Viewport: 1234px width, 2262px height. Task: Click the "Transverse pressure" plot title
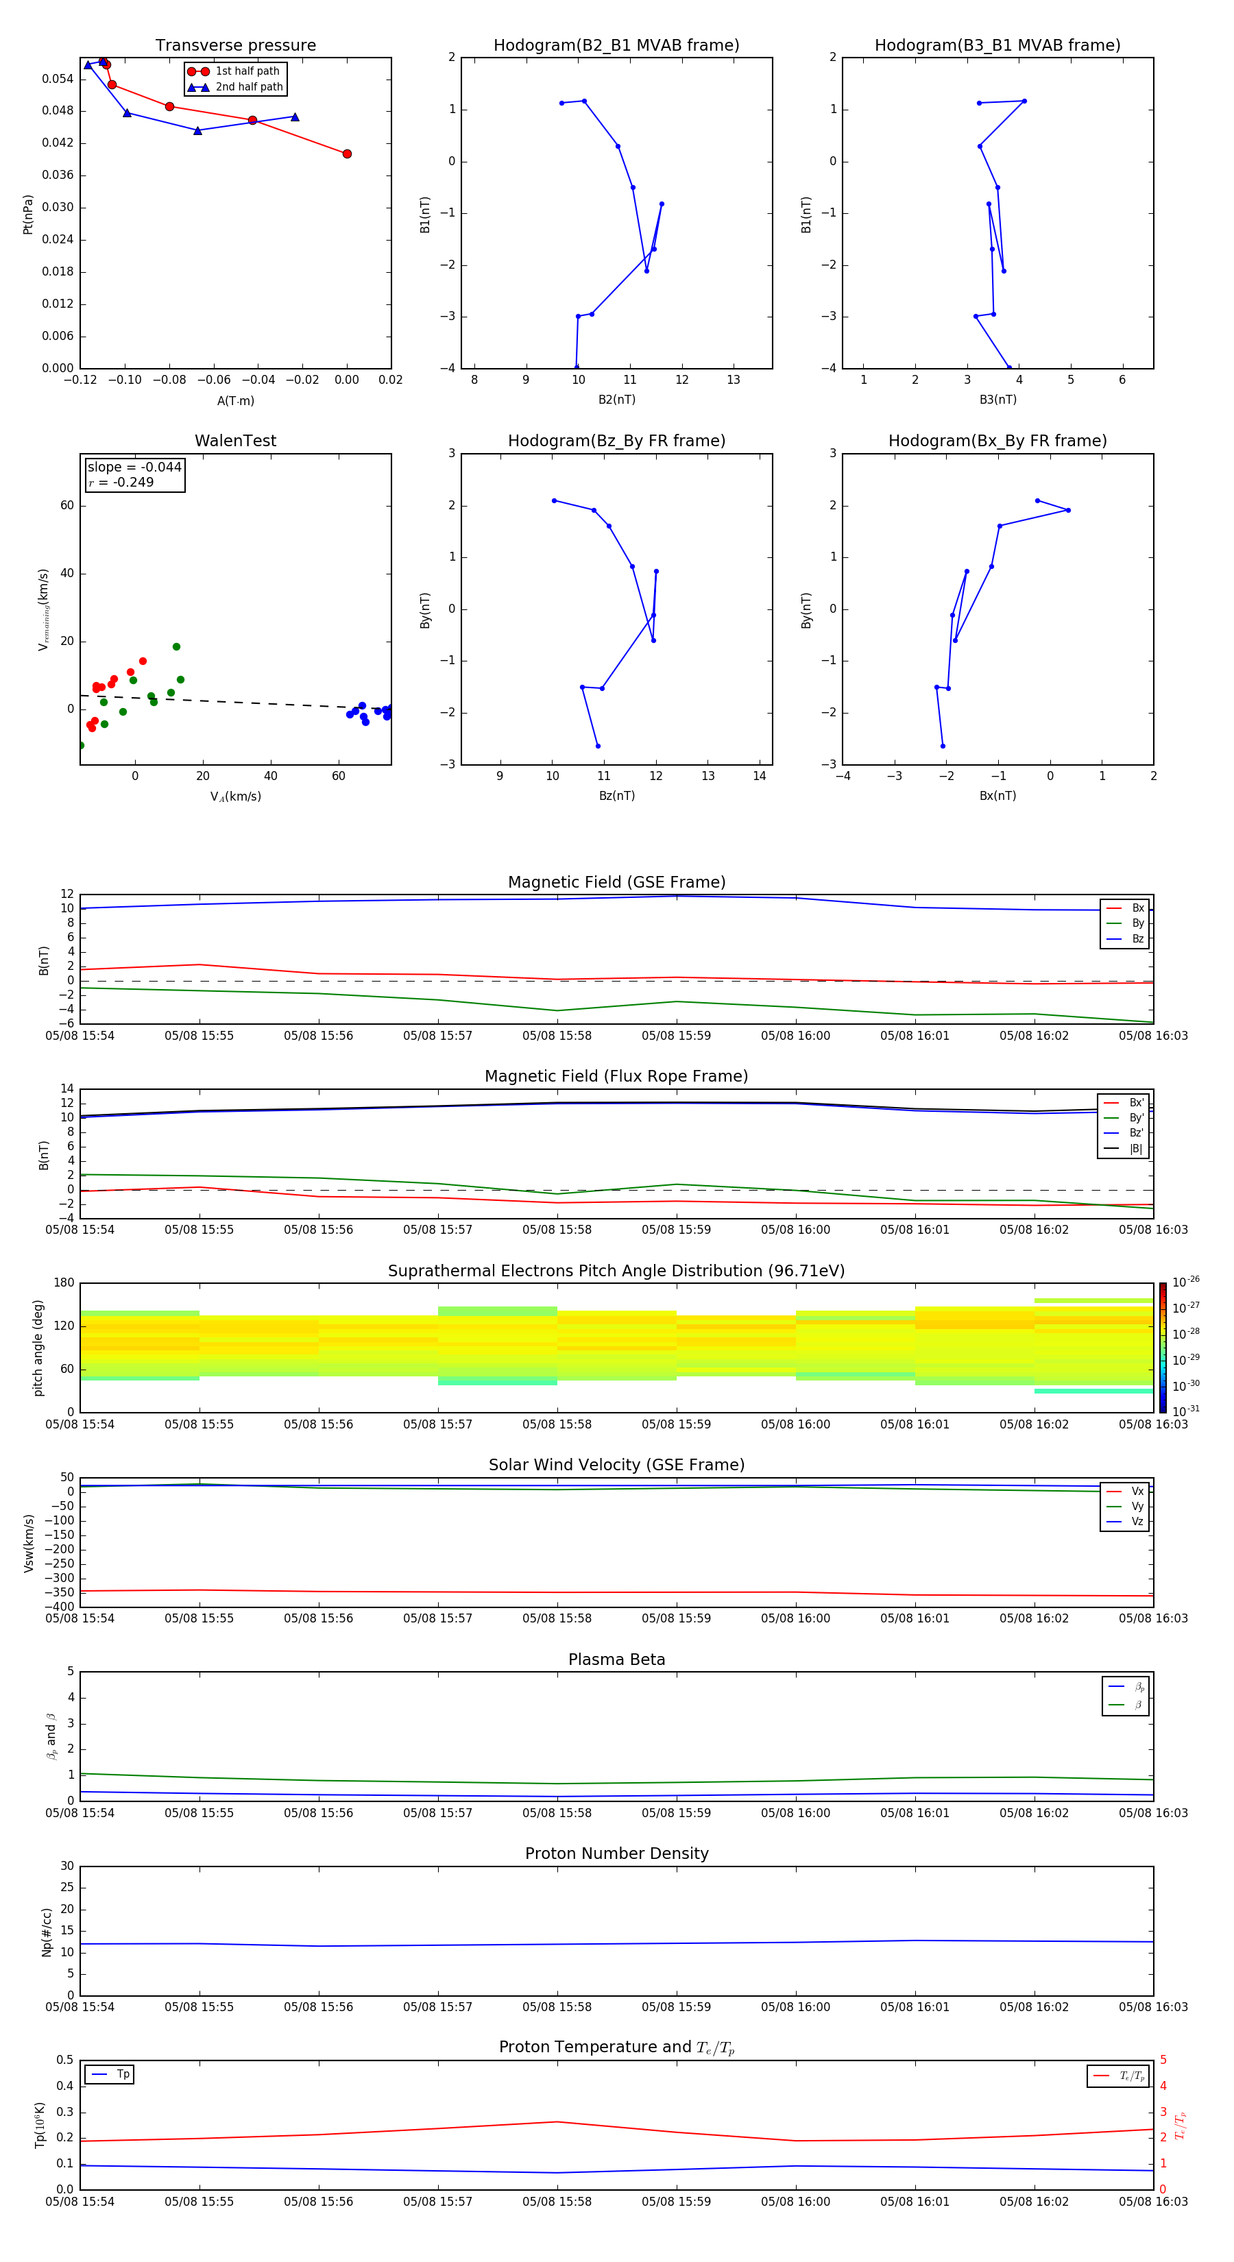(x=235, y=45)
